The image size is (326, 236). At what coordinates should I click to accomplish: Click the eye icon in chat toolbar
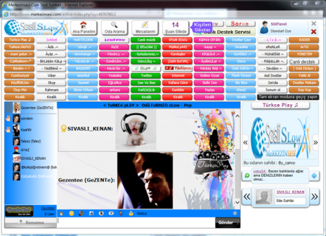(111, 213)
